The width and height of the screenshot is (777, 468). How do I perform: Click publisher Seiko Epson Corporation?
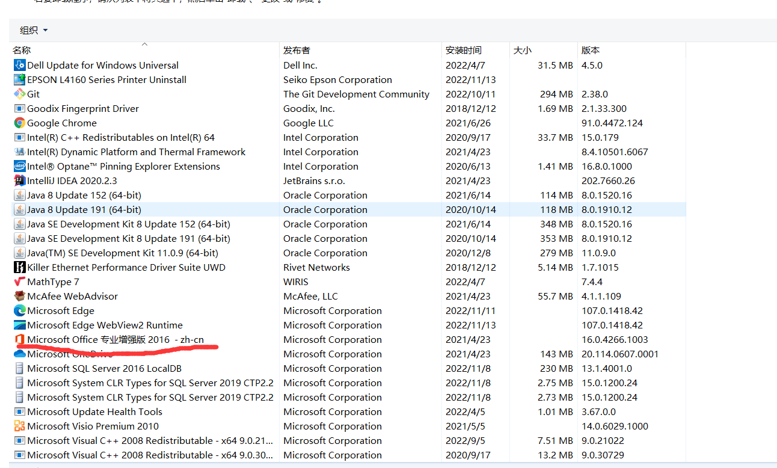[x=337, y=79]
